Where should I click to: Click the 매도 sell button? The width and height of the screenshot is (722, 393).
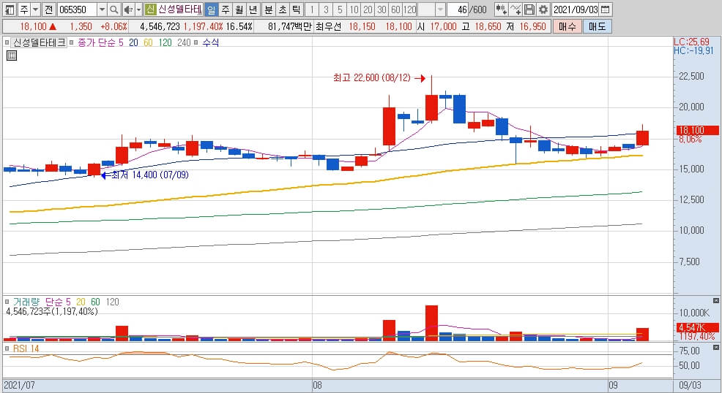[x=598, y=26]
